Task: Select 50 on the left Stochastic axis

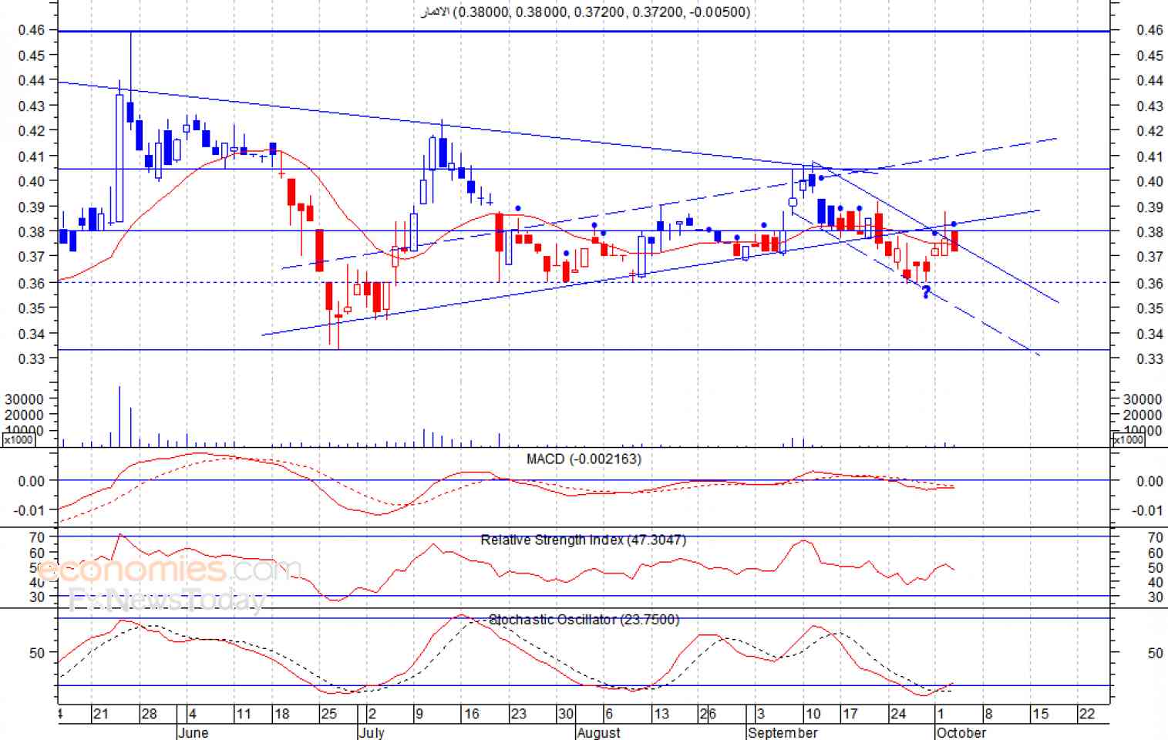Action: point(37,653)
